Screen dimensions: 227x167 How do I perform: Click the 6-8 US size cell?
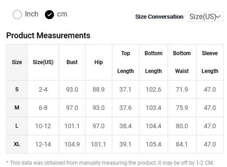(x=43, y=108)
